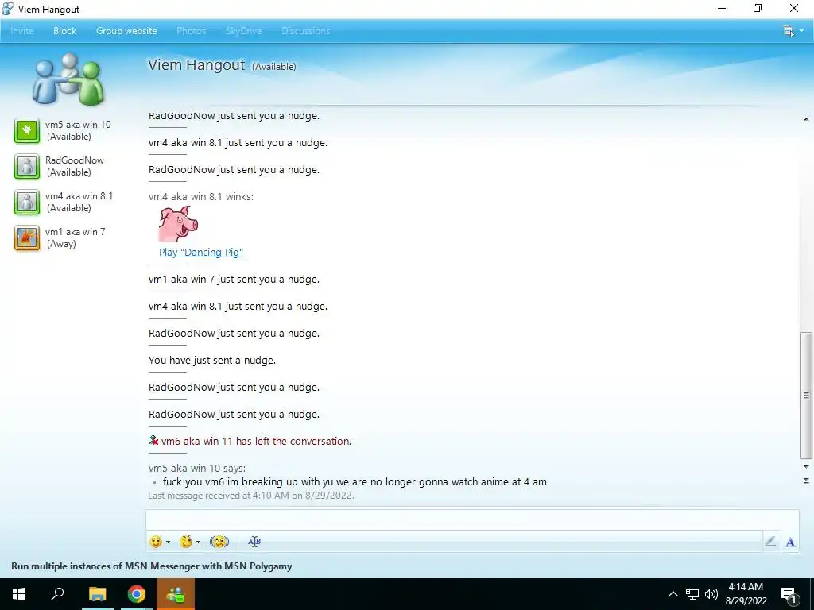This screenshot has height=610, width=814.
Task: Click the Viem Hangout group avatar picture
Action: point(68,79)
